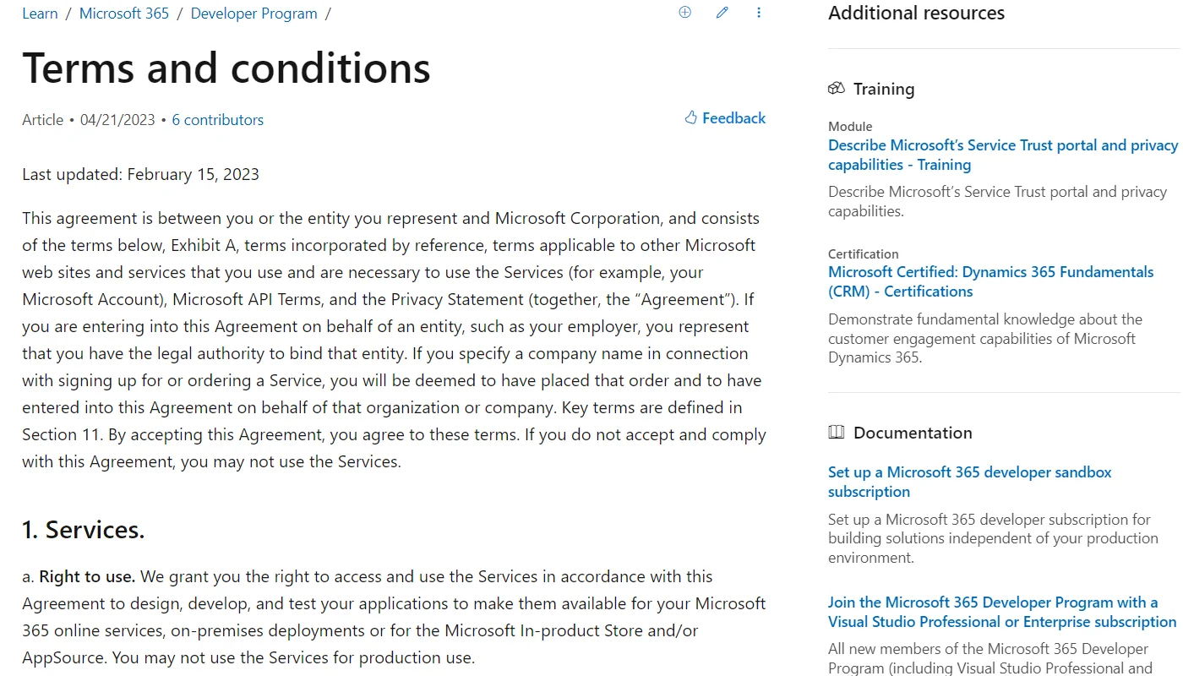
Task: Open the 'Developer Program' breadcrumb link
Action: point(253,13)
